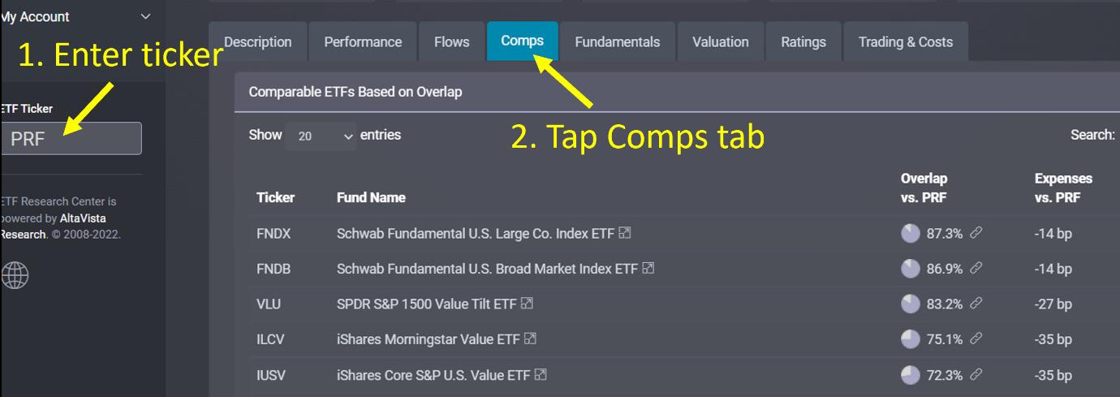The height and width of the screenshot is (397, 1120).
Task: Click external link icon next to ILCV fund
Action: pos(531,339)
